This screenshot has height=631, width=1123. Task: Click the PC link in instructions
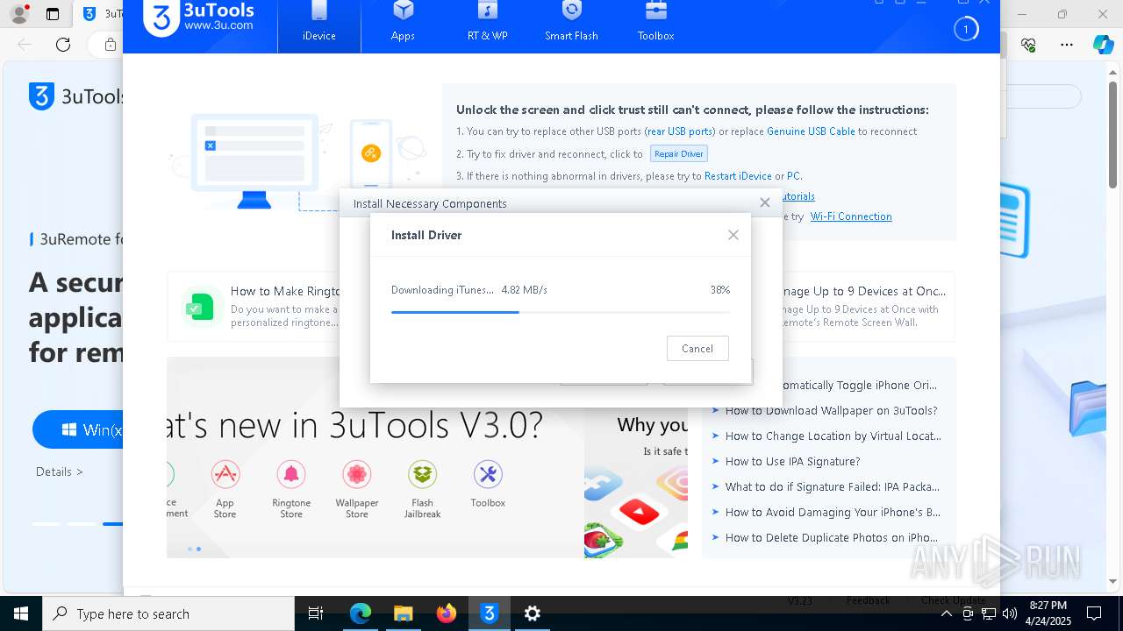(793, 176)
